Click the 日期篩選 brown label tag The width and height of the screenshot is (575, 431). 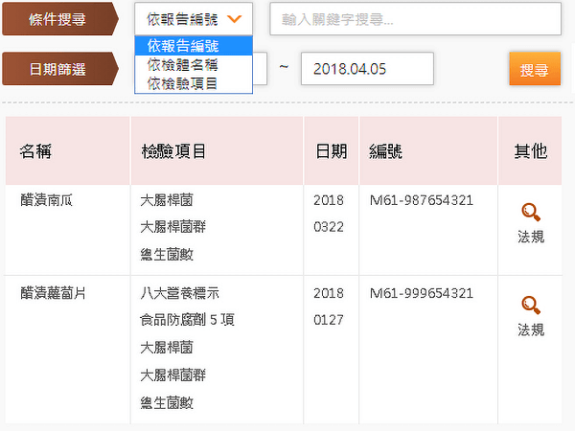point(59,68)
